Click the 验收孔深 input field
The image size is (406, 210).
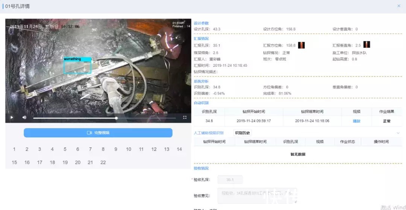(230, 180)
